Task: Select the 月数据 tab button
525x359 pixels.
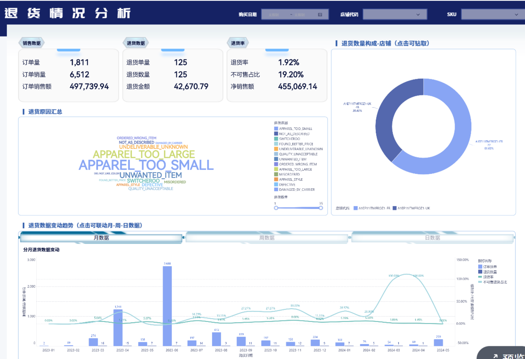Action: [x=101, y=238]
